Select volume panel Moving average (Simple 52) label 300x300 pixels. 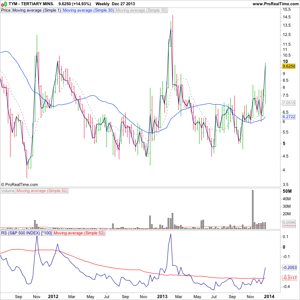42,191
